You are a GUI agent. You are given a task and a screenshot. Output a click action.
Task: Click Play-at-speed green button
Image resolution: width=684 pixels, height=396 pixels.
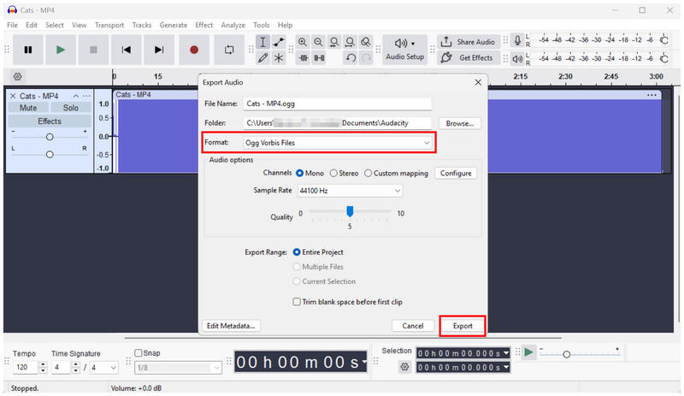528,352
